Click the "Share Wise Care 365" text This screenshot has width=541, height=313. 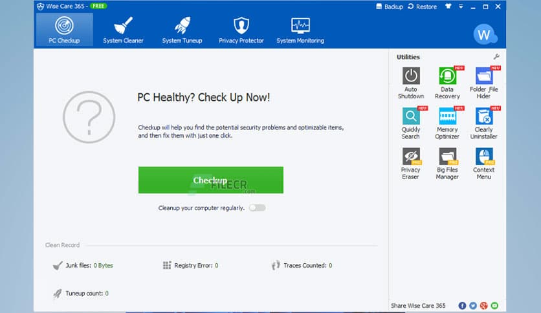(x=418, y=306)
